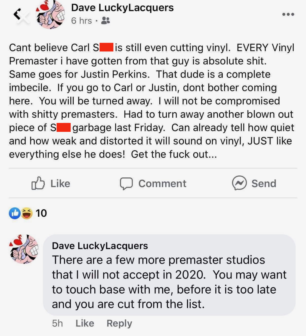Click the 5h comment timestamp
This screenshot has height=336, width=306.
57,323
